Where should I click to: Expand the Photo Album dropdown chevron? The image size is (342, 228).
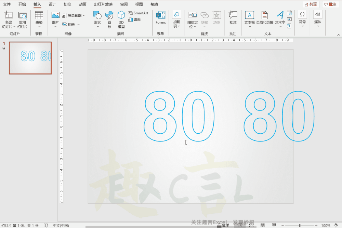pyautogui.click(x=79, y=25)
